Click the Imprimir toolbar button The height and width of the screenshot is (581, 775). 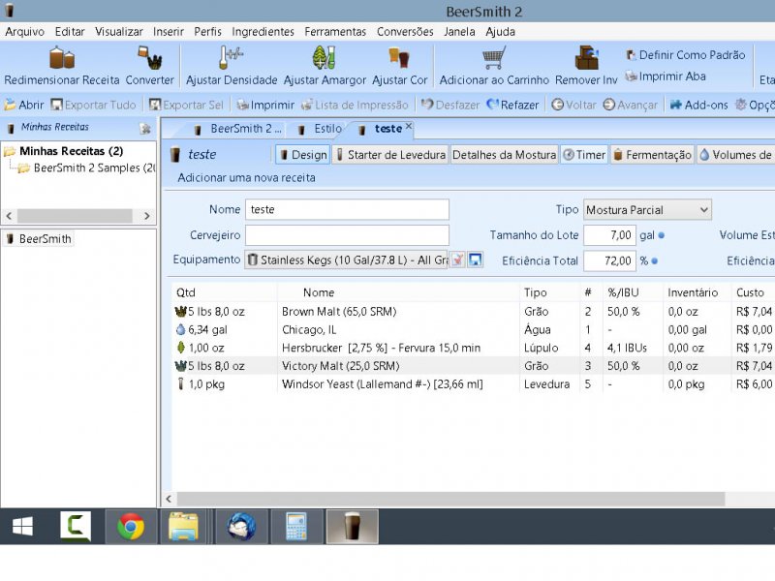265,105
